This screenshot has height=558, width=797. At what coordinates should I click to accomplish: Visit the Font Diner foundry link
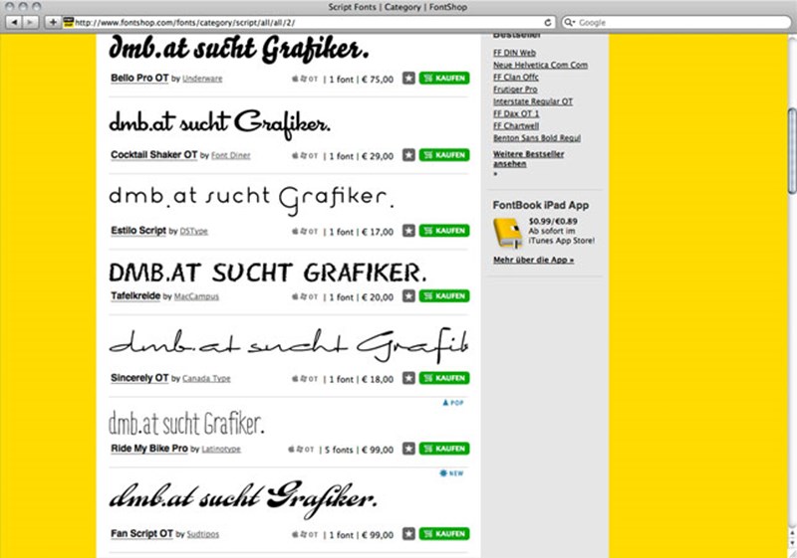click(231, 155)
